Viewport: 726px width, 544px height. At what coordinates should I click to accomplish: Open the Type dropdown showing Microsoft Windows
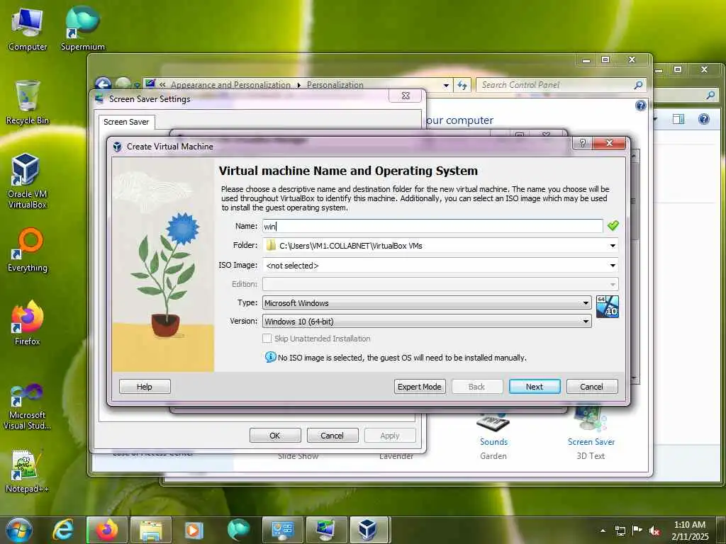[x=427, y=303]
